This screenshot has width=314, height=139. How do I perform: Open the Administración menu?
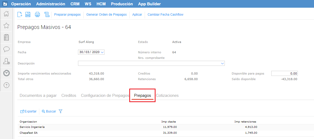(x=50, y=4)
